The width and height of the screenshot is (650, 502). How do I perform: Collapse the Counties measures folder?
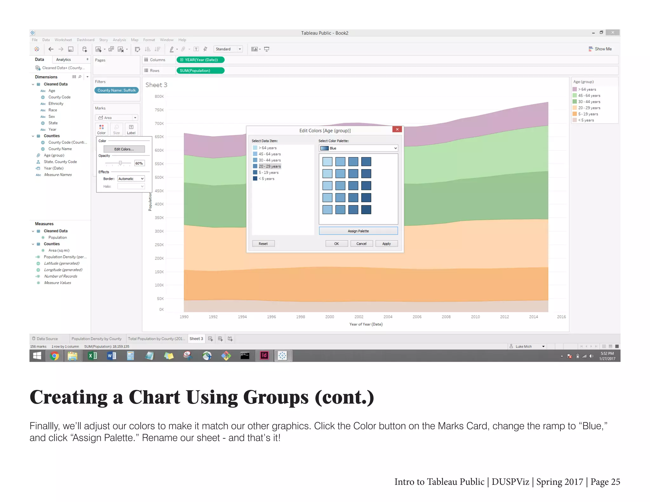tap(33, 244)
